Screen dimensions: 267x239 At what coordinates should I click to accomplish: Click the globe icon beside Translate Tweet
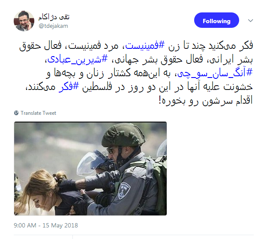pyautogui.click(x=16, y=113)
